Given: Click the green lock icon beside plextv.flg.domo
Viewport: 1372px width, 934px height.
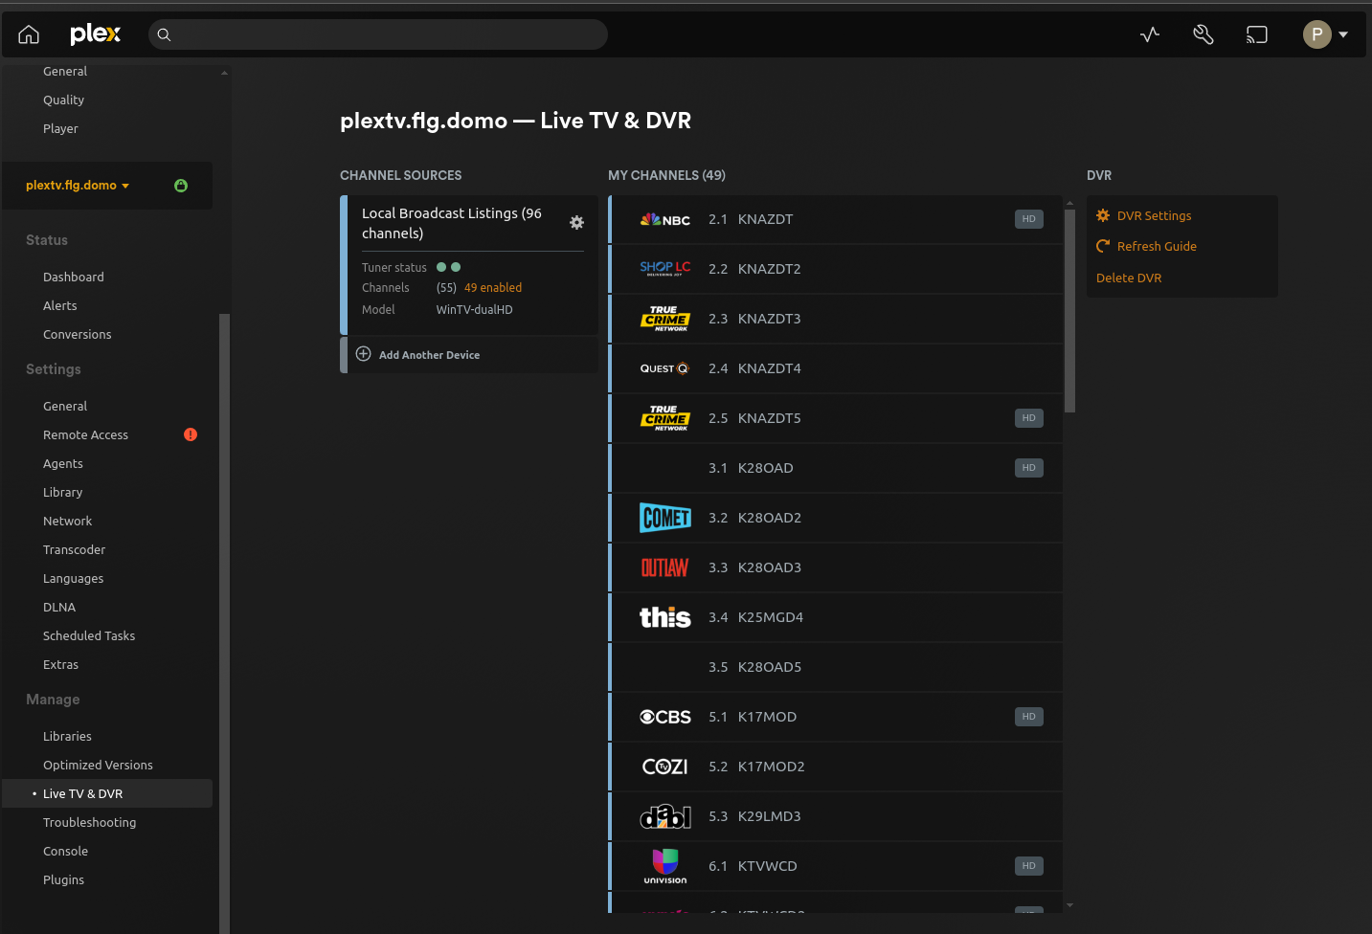Looking at the screenshot, I should (x=181, y=185).
